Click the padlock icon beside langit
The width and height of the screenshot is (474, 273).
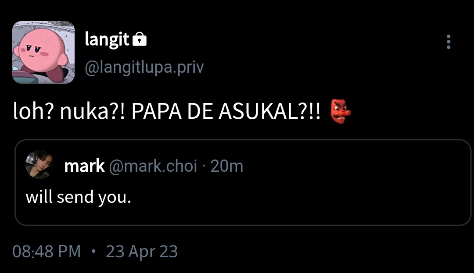140,39
